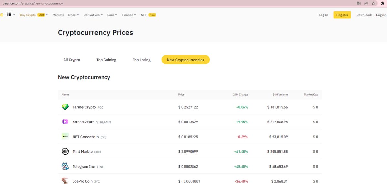Click the price $ 0.0185225
Screen dimensions: 387x184
pos(188,137)
